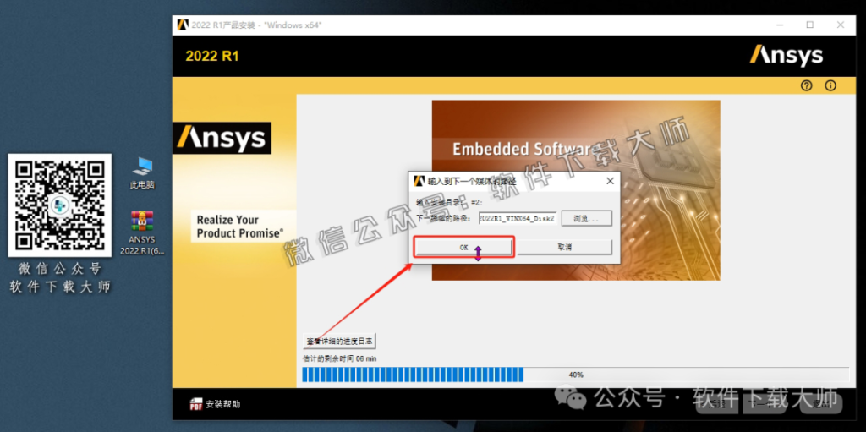This screenshot has width=866, height=432.
Task: Open 安装帮助 PDF link
Action: tap(223, 404)
